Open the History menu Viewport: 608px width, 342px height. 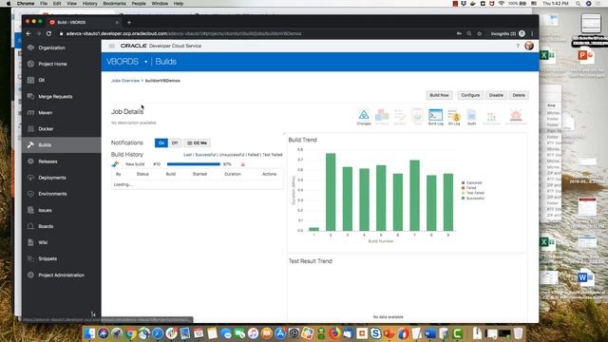point(89,4)
